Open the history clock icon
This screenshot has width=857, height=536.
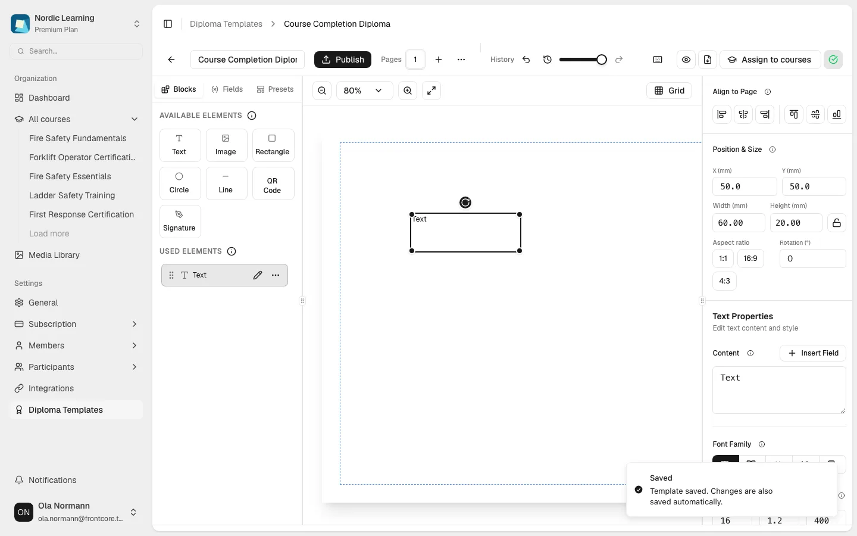(548, 60)
